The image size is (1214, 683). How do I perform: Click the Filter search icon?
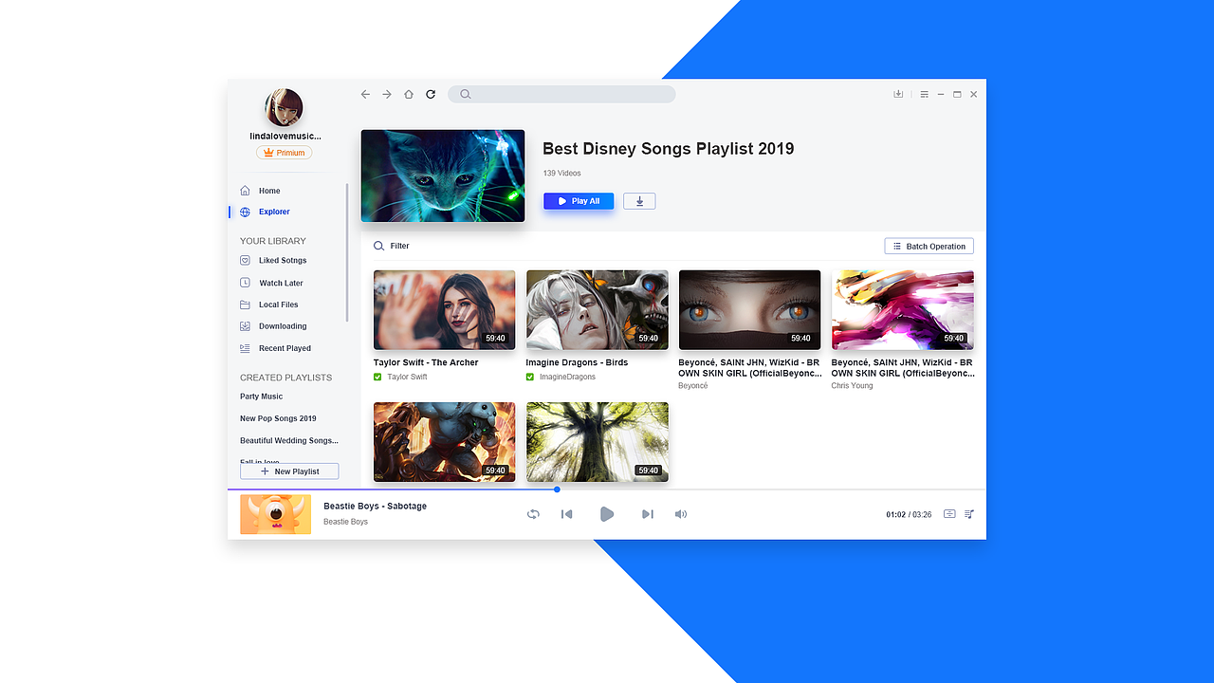click(379, 246)
